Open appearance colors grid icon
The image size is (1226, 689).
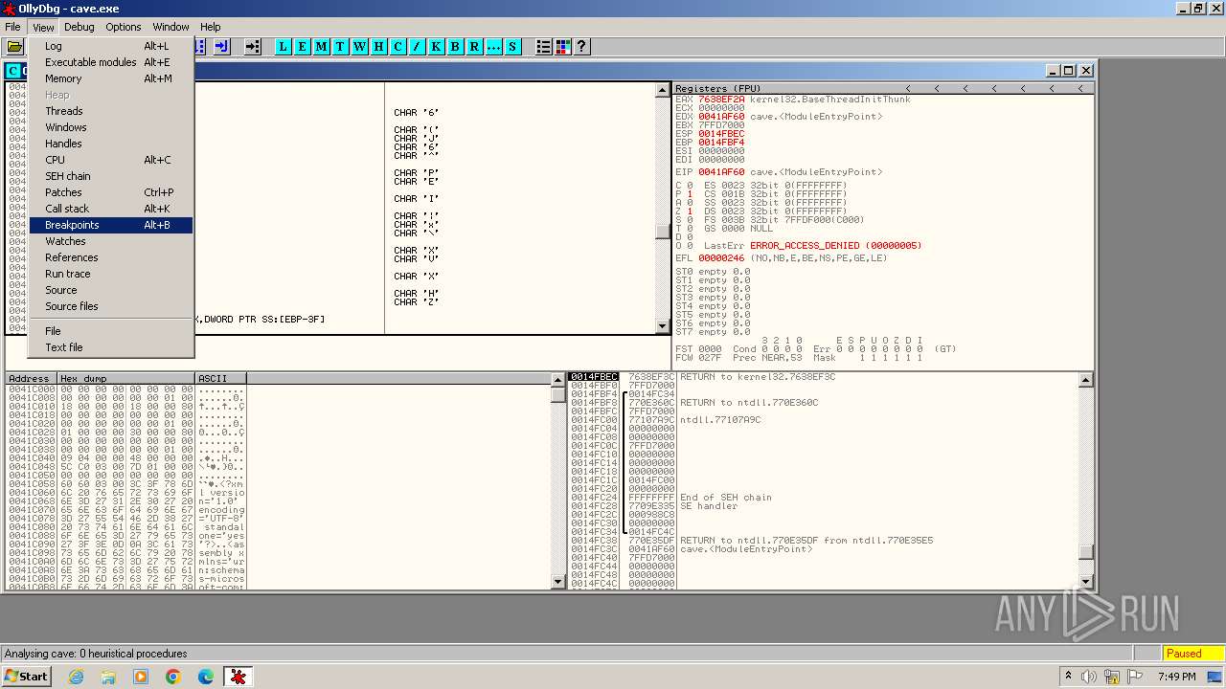(x=563, y=46)
